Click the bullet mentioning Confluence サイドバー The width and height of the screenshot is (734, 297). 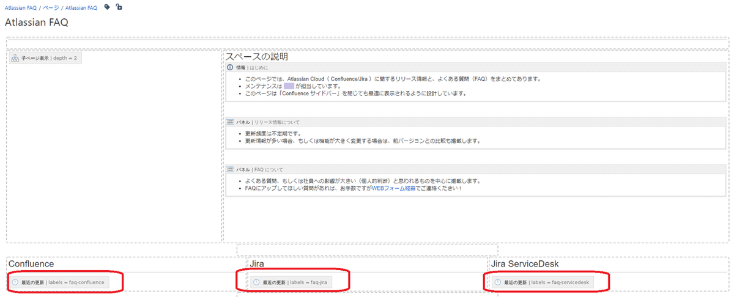point(355,94)
